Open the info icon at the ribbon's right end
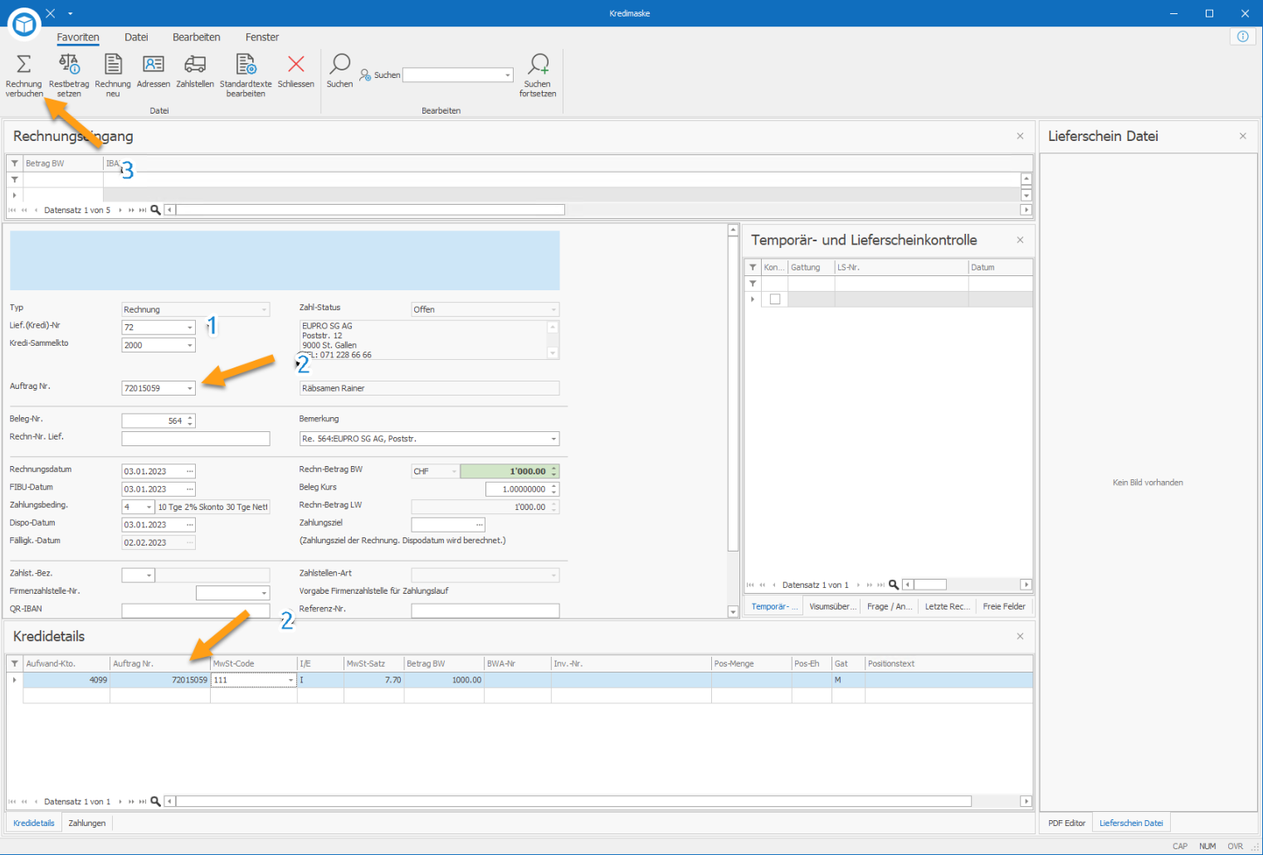The image size is (1263, 855). point(1243,36)
